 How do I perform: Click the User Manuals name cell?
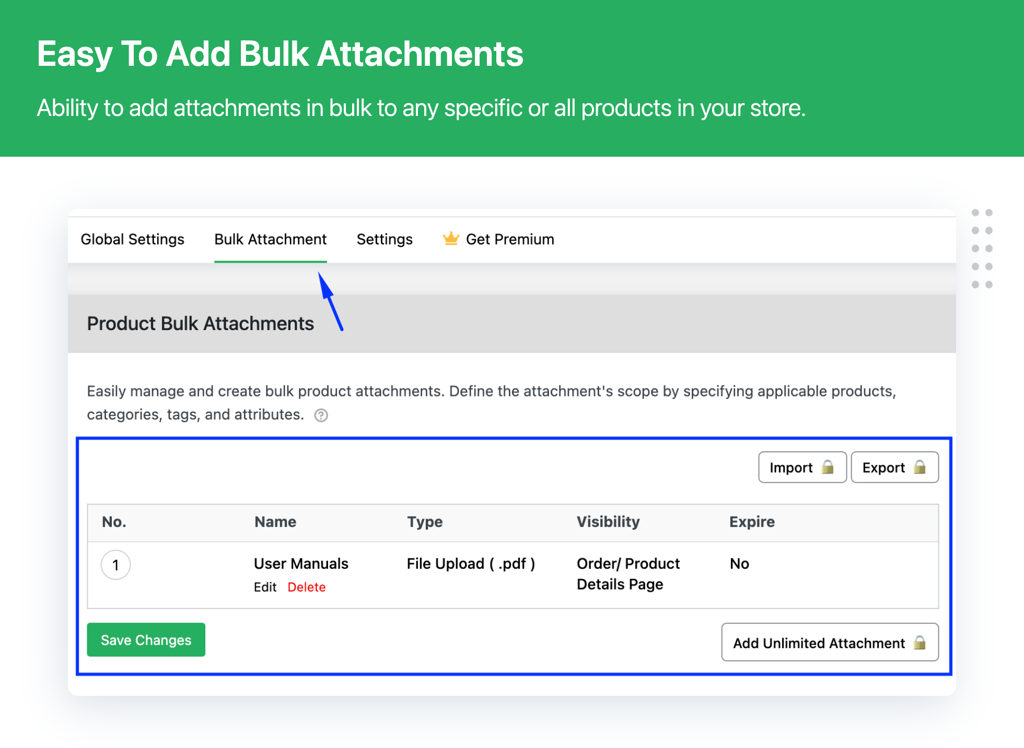[x=301, y=564]
